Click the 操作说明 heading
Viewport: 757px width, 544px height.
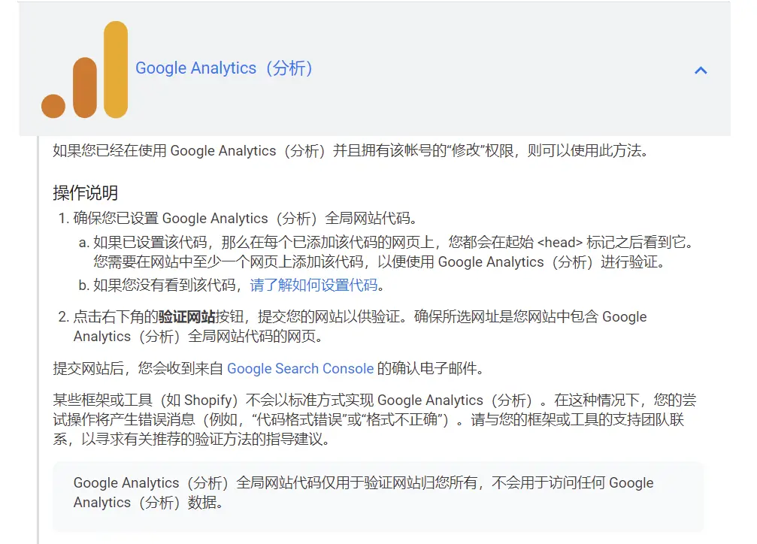coord(85,193)
